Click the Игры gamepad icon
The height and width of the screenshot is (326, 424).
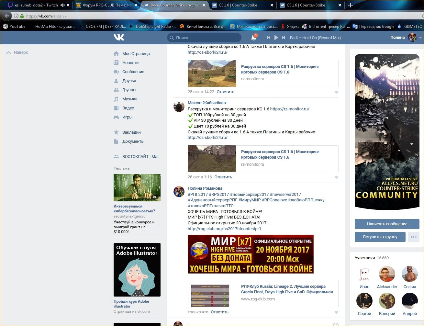[116, 117]
